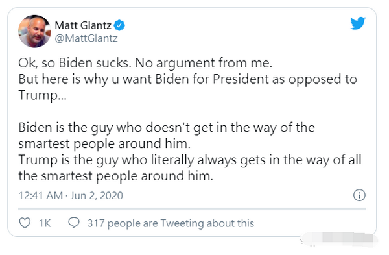This screenshot has height=255, width=389.
Task: Click the line "Ok, so Biden sucks"
Action: (x=145, y=63)
